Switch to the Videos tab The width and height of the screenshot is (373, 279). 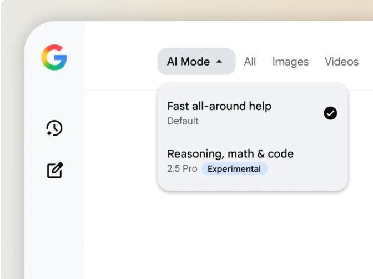[x=341, y=62]
